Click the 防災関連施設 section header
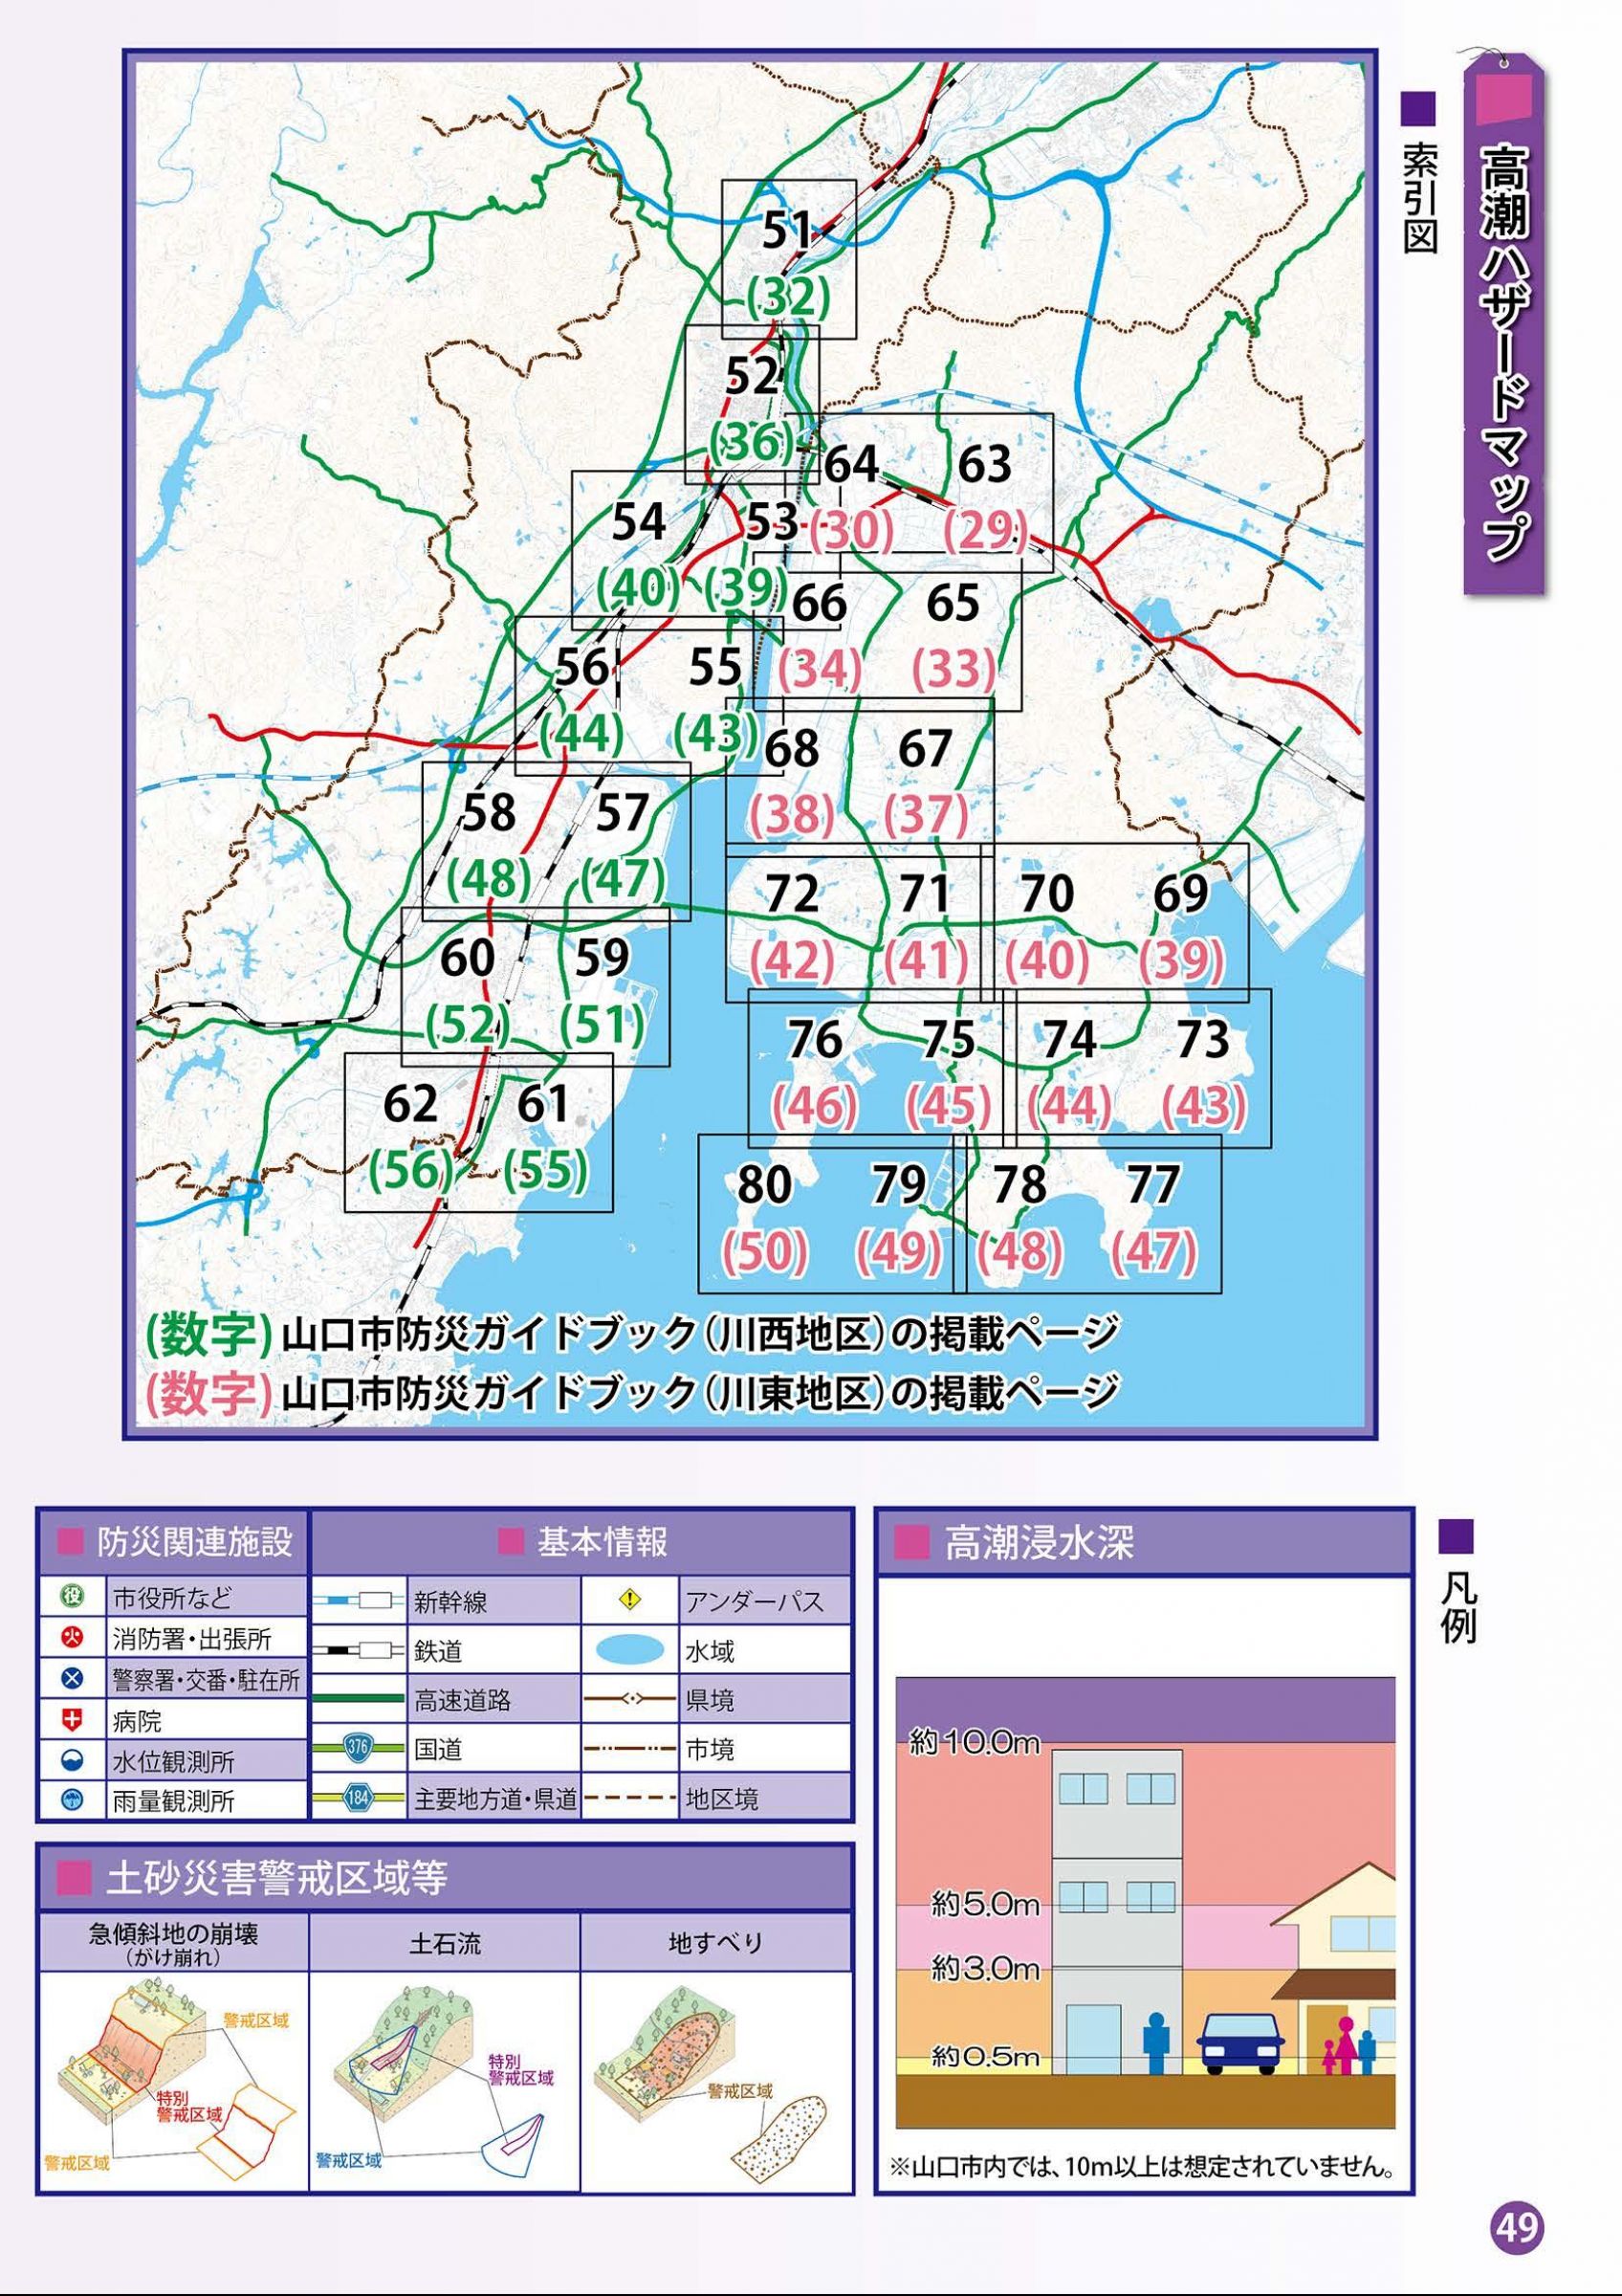The width and height of the screenshot is (1622, 2296). [174, 1542]
